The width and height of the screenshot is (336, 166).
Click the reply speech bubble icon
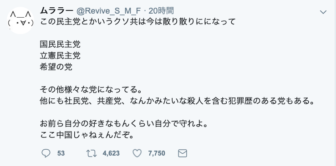point(46,153)
